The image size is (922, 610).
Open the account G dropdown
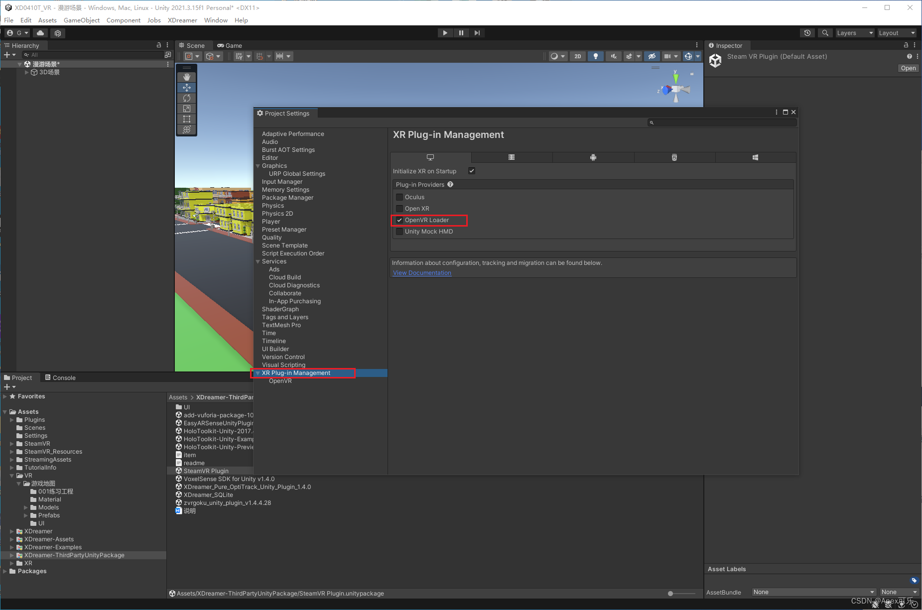(17, 33)
